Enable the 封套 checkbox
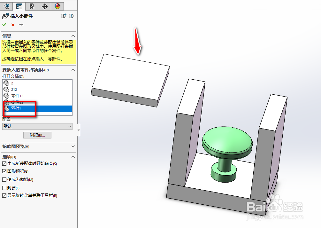Screen dimensions: 321x228 click(x=4, y=188)
